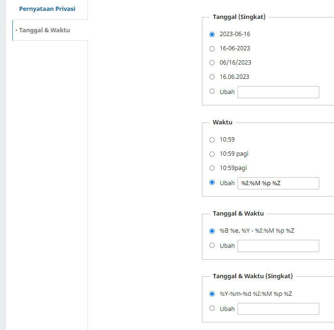Select the '%Y-%m-%d %I:%M %p %Z' option
This screenshot has height=330, width=334.
point(212,294)
